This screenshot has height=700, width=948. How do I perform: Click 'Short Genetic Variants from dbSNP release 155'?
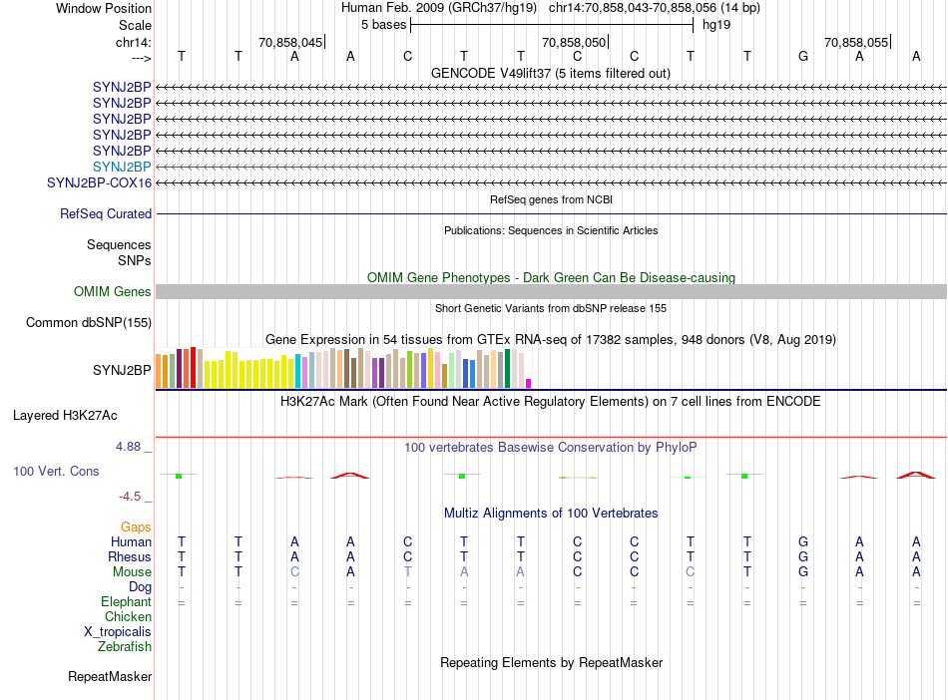pyautogui.click(x=551, y=308)
